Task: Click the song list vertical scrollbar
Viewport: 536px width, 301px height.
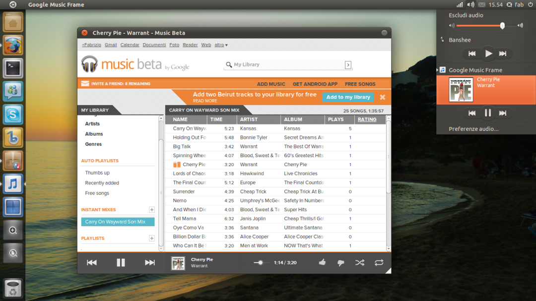Action: tap(388, 156)
